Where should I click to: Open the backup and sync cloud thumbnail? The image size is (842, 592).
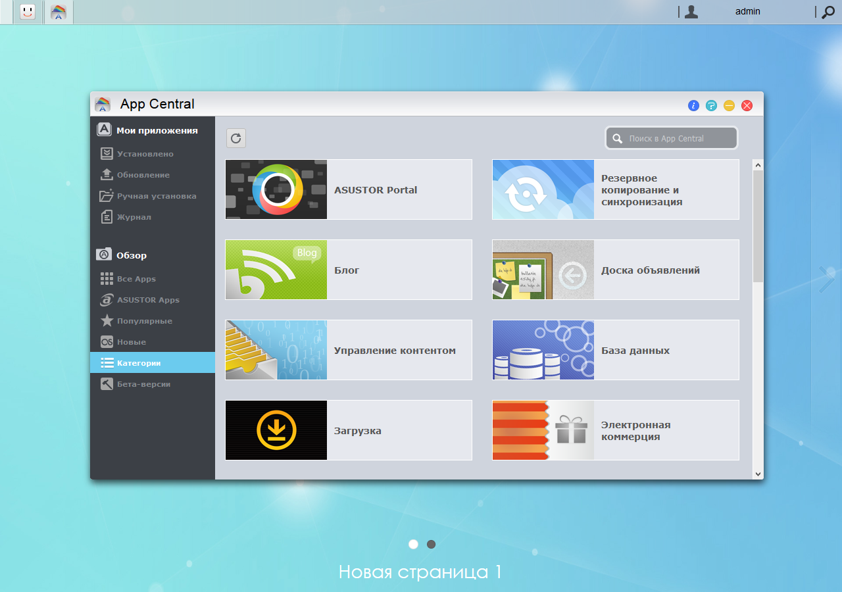click(x=543, y=189)
